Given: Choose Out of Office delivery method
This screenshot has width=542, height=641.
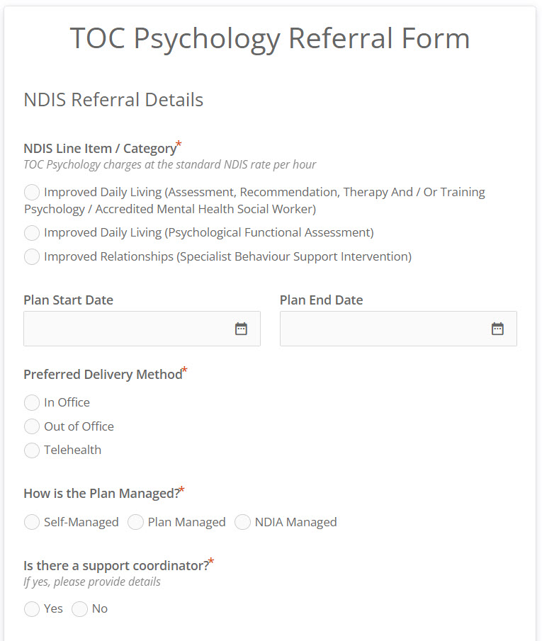Looking at the screenshot, I should click(32, 426).
